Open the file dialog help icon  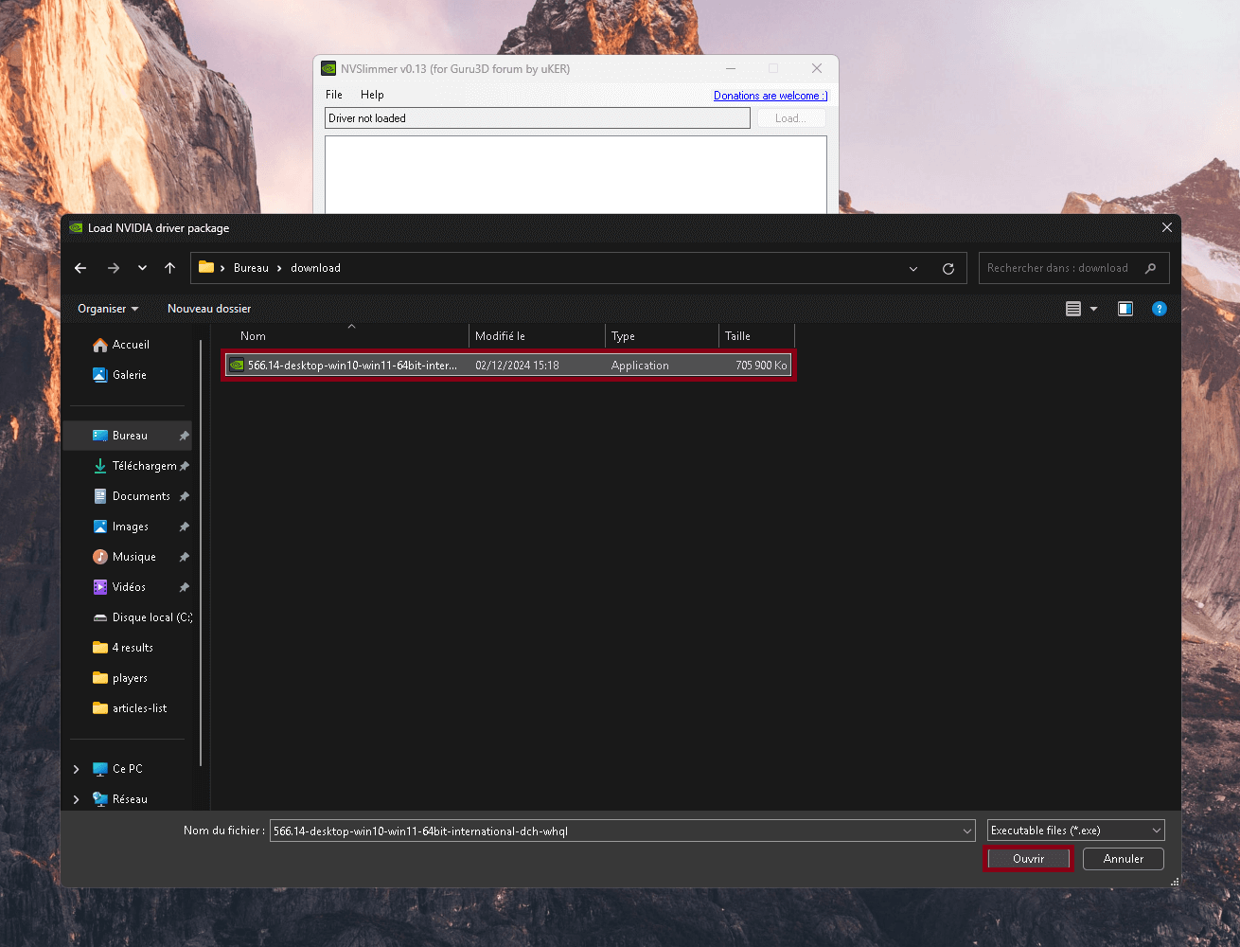click(1159, 309)
